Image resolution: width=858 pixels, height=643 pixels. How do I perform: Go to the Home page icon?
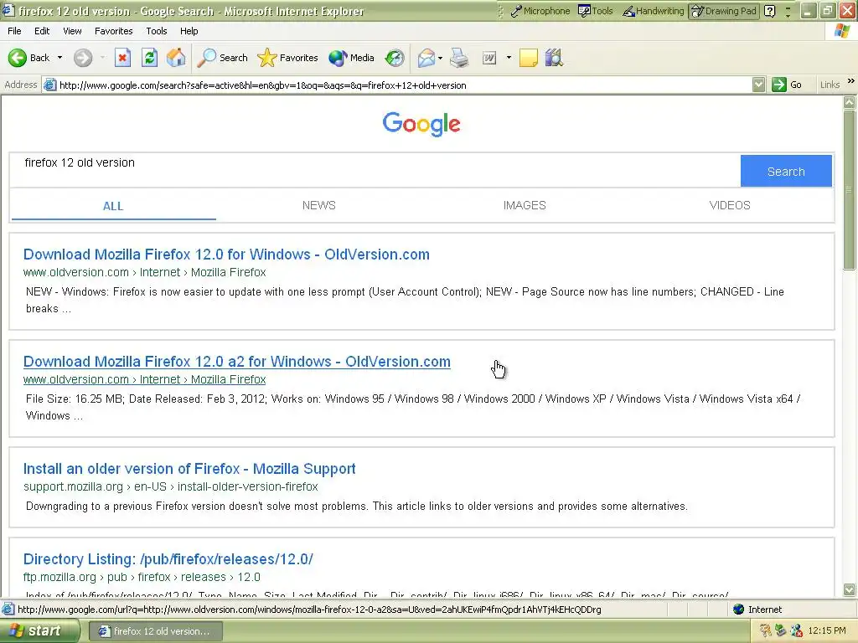pyautogui.click(x=176, y=58)
